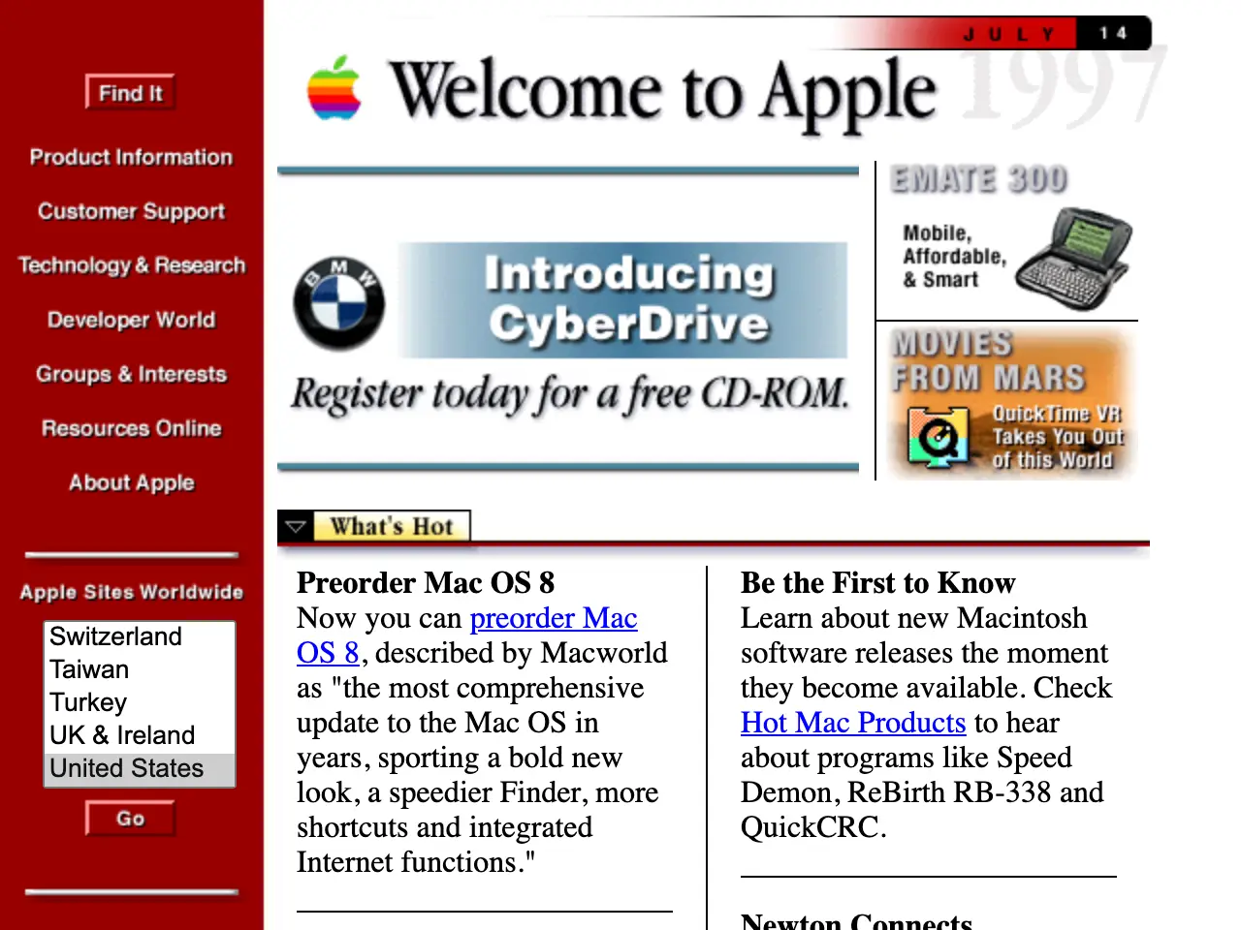This screenshot has width=1241, height=930.
Task: Click 'Register today for a free CD-ROM' text
Action: click(x=570, y=394)
